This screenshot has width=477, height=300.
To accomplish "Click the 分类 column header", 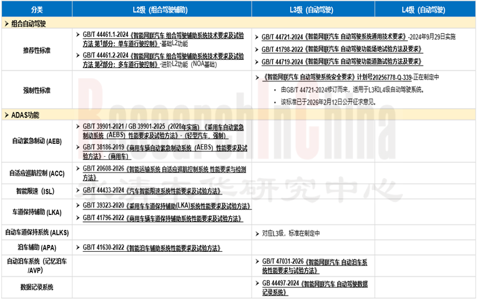I will [37, 10].
